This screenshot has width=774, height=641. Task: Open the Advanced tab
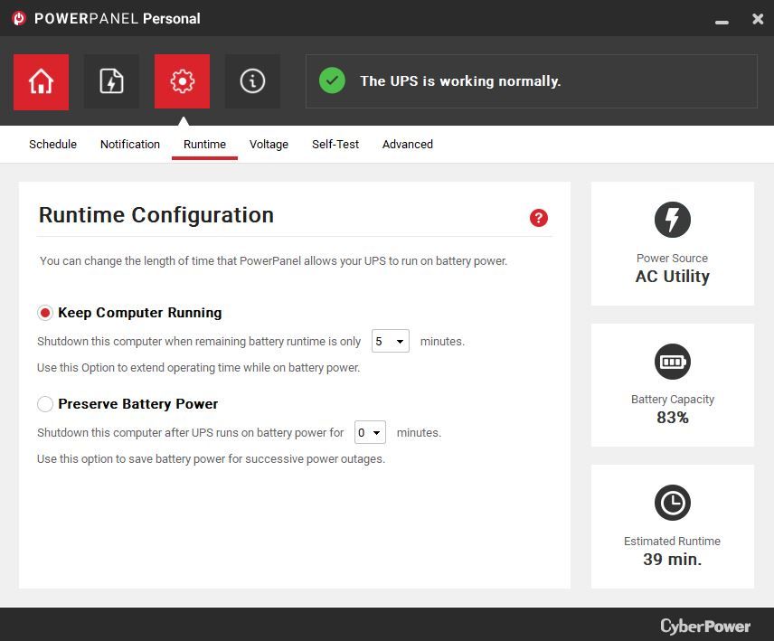[x=407, y=144]
